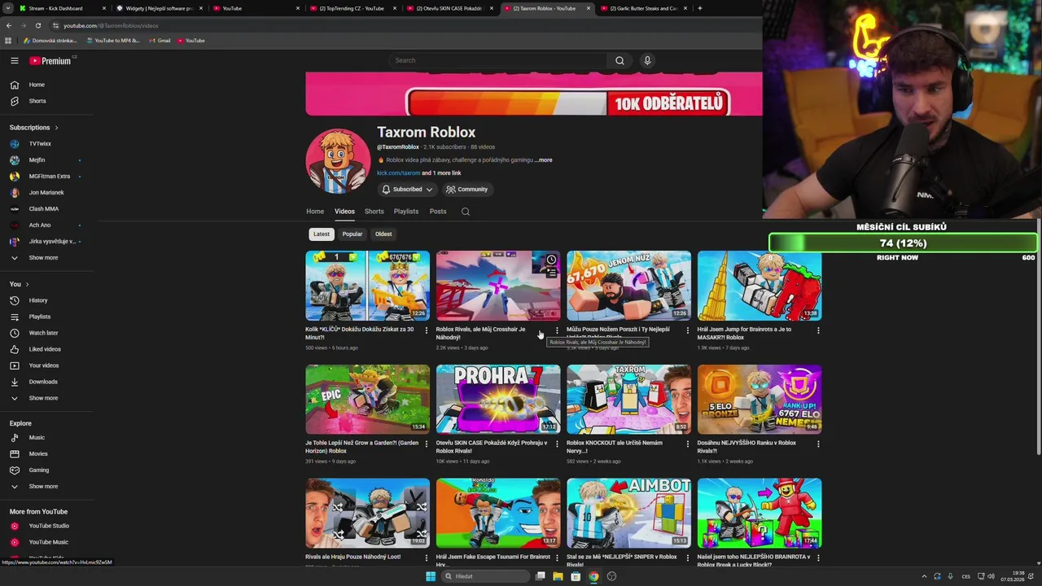Screen dimensions: 1042x586
Task: Go back in browser toolbar
Action: [9, 25]
